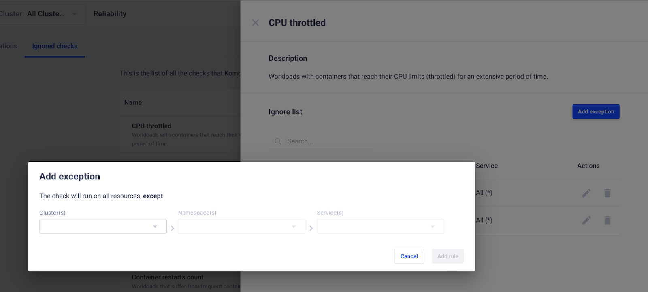Click the search magnifier icon in Ignore list
Viewport: 648px width, 292px height.
click(x=278, y=141)
